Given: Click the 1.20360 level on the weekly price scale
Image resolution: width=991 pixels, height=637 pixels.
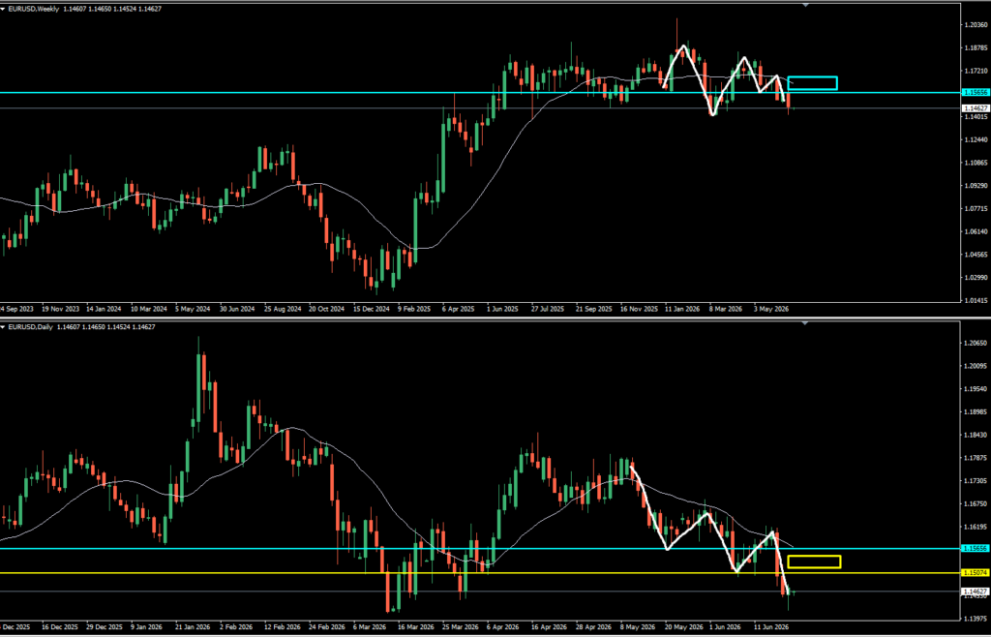Looking at the screenshot, I should 977,24.
